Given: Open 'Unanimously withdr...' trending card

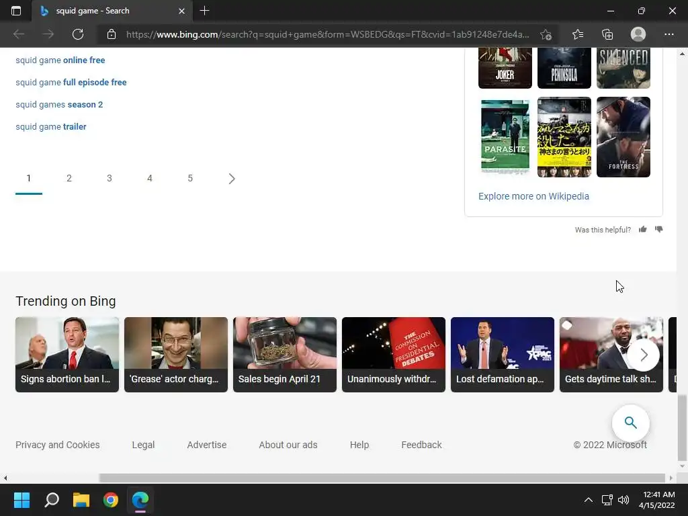Looking at the screenshot, I should coord(394,355).
